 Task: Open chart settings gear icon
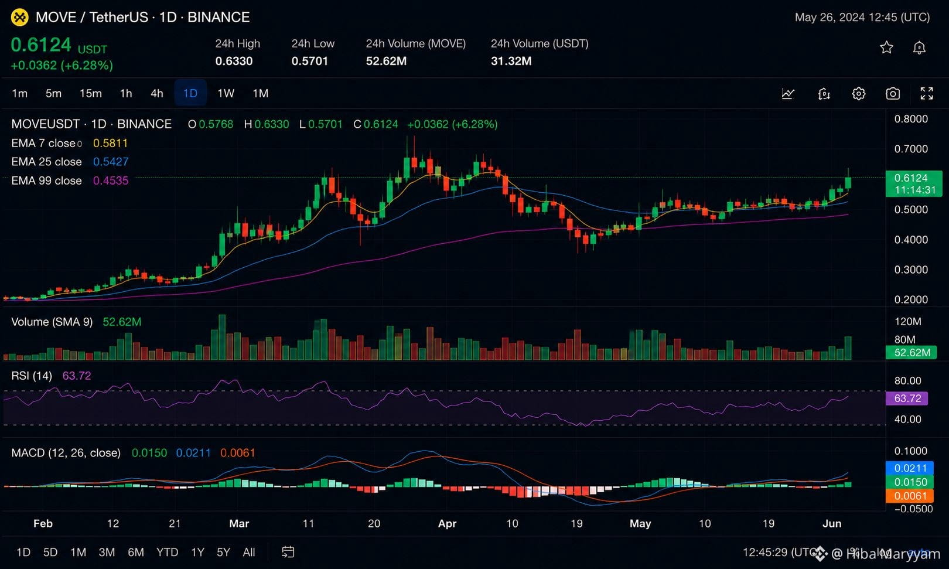point(858,94)
